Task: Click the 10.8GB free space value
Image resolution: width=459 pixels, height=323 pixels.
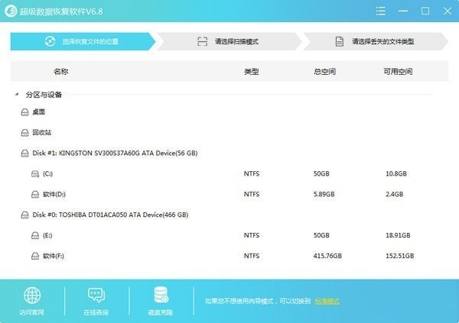Action: pos(396,173)
